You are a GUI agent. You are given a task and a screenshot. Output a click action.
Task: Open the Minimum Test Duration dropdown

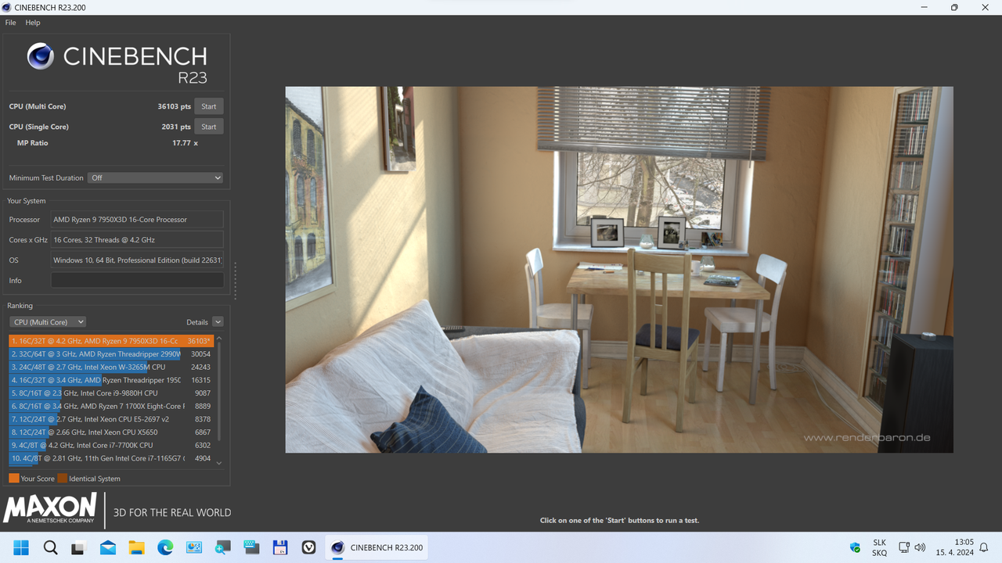155,178
